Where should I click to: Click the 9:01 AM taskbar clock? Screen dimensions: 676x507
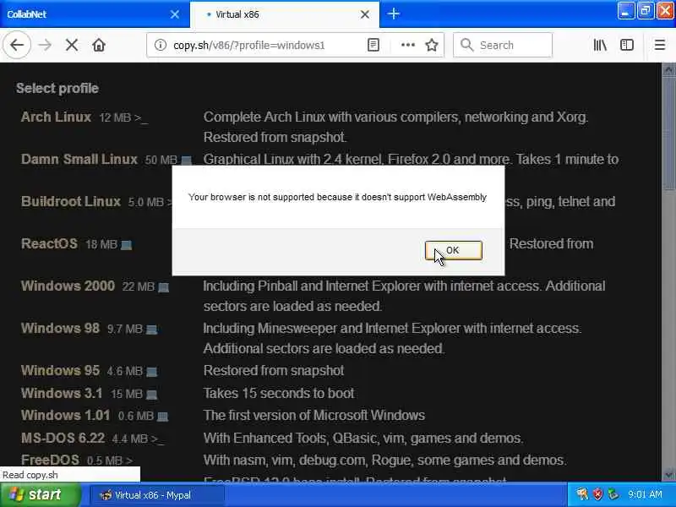point(645,494)
